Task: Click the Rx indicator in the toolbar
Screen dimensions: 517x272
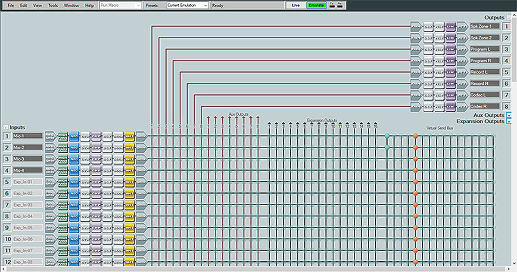Action: [340, 5]
